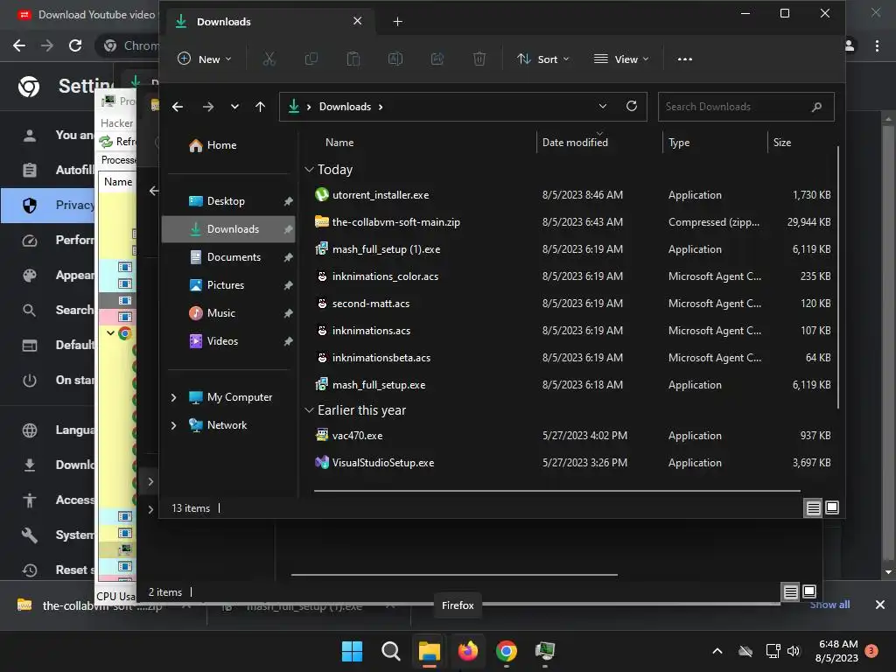Open Windows Start menu
The image size is (896, 672).
point(352,651)
